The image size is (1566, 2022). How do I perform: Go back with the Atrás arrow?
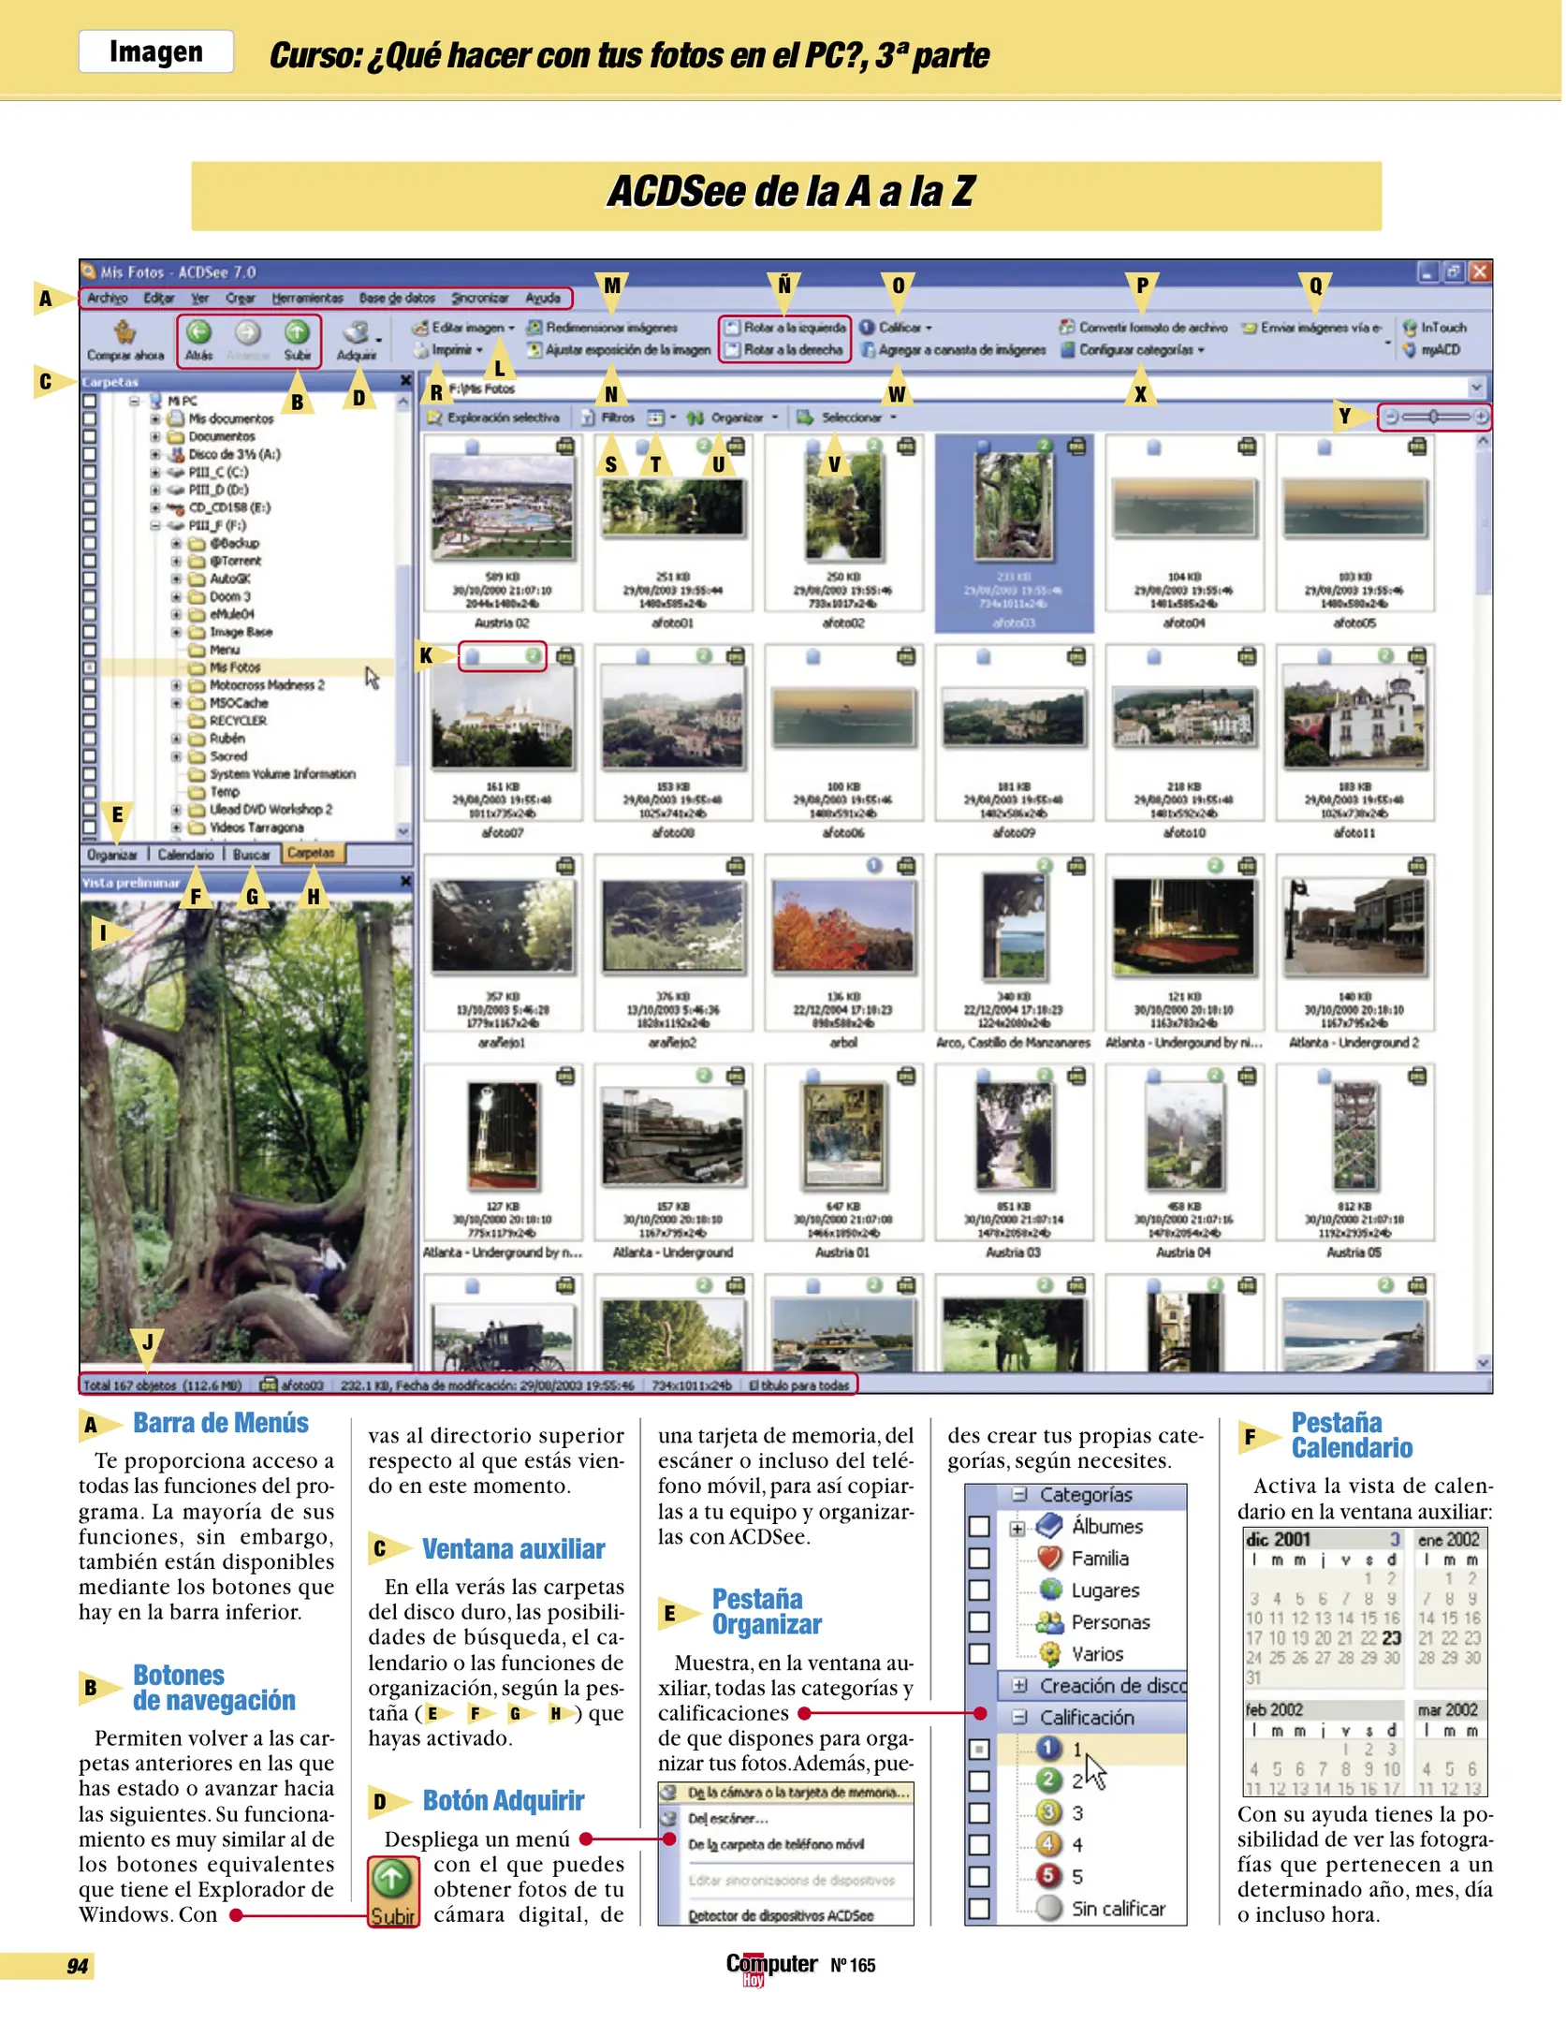(198, 332)
